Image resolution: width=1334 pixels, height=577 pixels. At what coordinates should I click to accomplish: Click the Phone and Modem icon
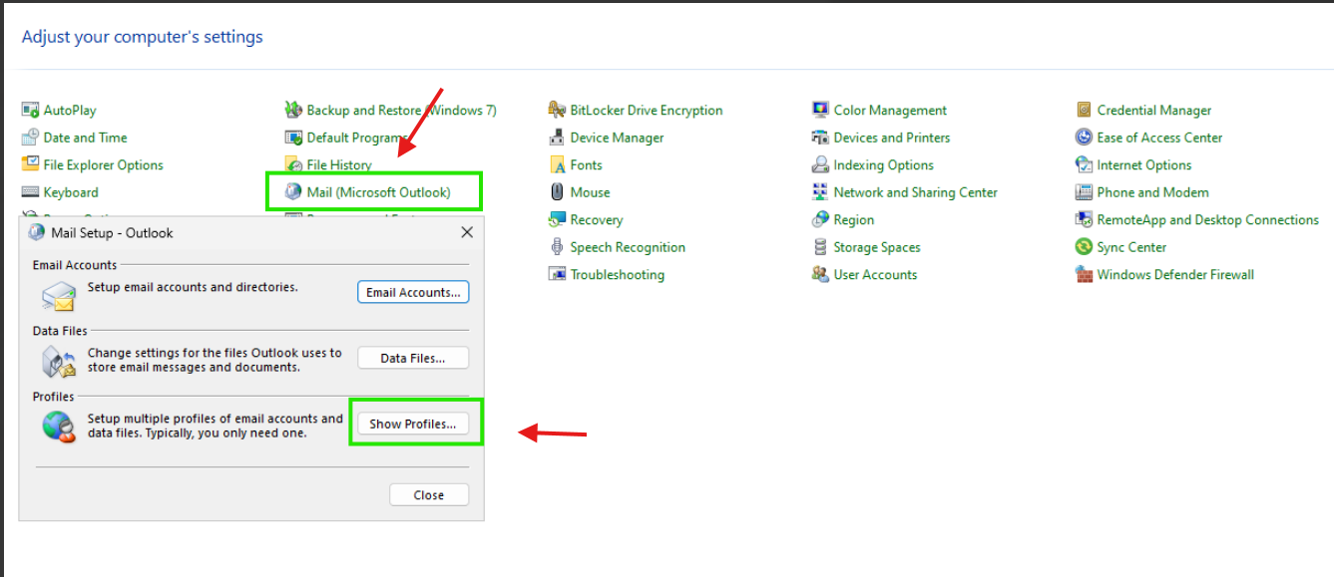[x=1084, y=192]
